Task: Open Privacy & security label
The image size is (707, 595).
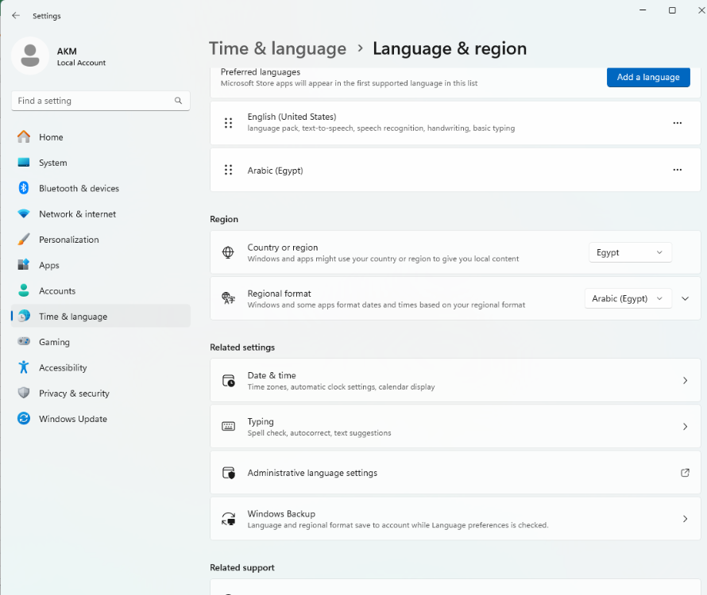Action: pos(74,393)
